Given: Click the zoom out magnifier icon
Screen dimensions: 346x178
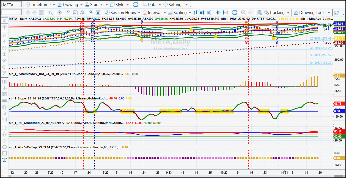Looking at the screenshot, I should click(250, 12).
